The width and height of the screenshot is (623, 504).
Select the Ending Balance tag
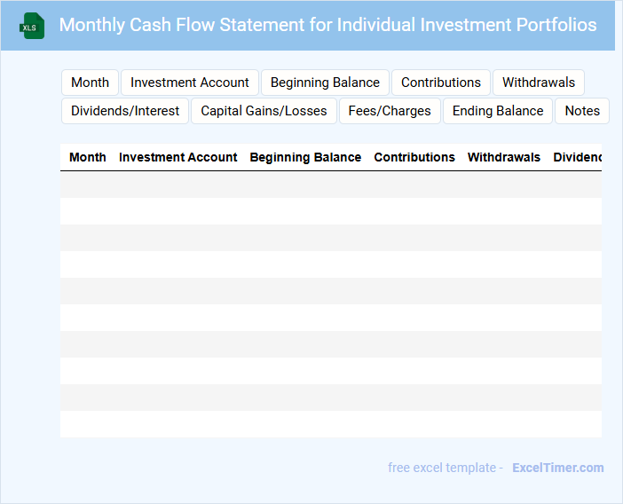pos(498,111)
